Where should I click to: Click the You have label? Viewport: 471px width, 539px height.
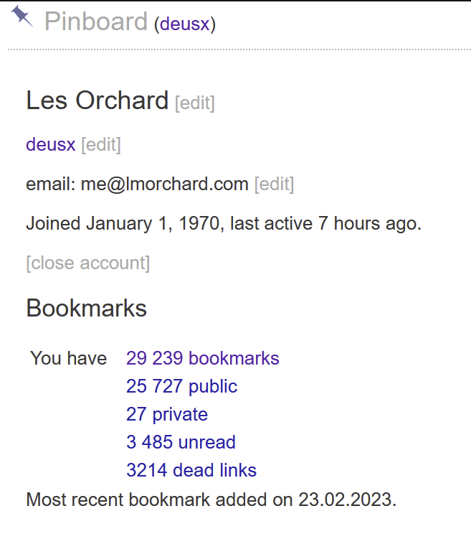pos(69,358)
